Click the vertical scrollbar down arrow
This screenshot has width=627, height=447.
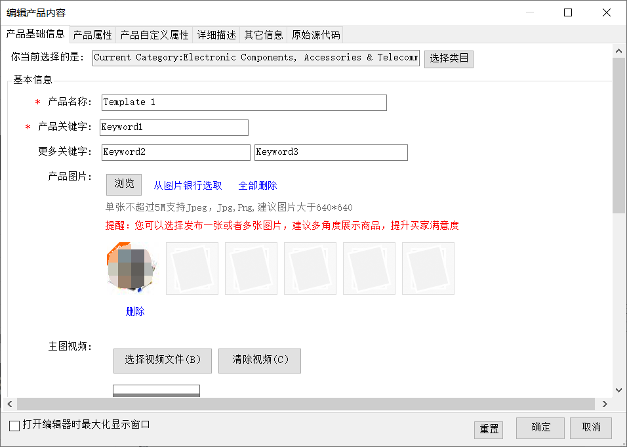pyautogui.click(x=618, y=390)
